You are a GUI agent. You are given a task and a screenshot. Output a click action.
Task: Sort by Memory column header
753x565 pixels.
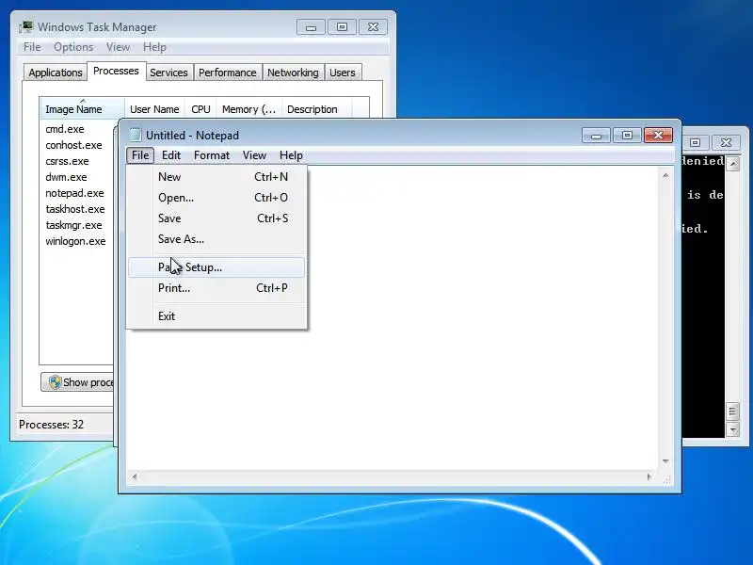pyautogui.click(x=248, y=109)
